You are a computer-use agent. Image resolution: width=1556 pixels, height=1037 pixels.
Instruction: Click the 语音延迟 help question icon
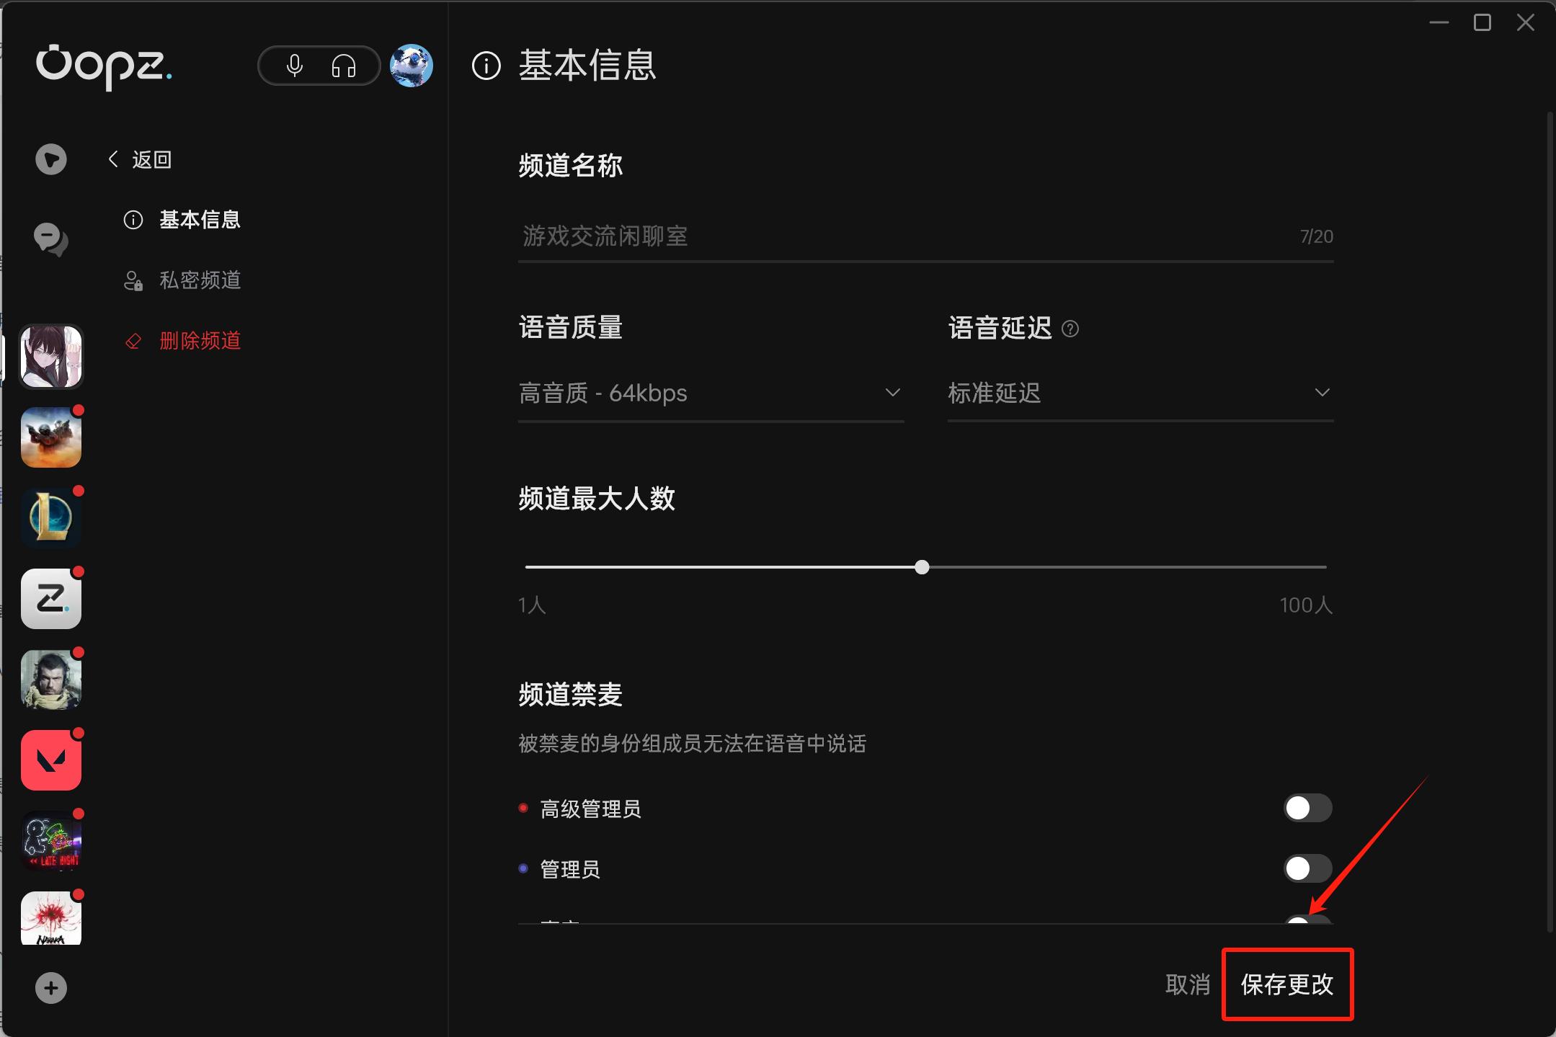tap(1070, 329)
